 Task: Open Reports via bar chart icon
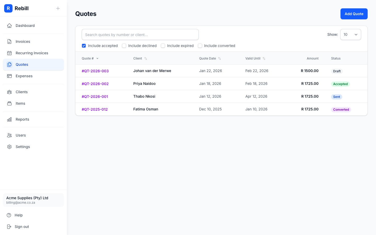point(9,119)
